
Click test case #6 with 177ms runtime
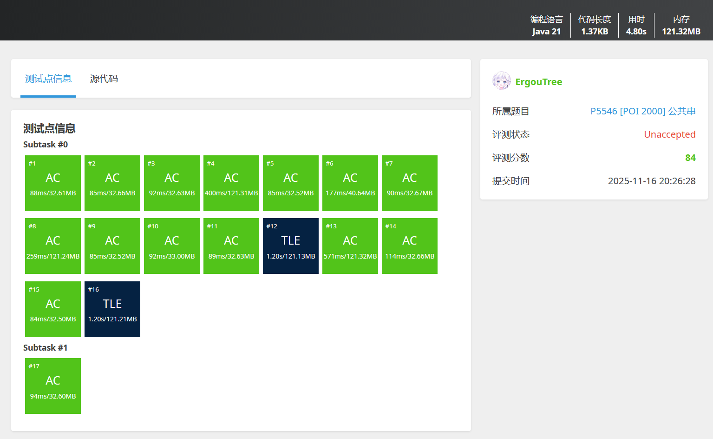pos(350,183)
